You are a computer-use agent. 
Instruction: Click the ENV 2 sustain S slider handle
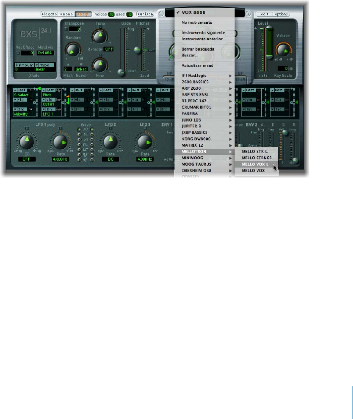coord(285,132)
